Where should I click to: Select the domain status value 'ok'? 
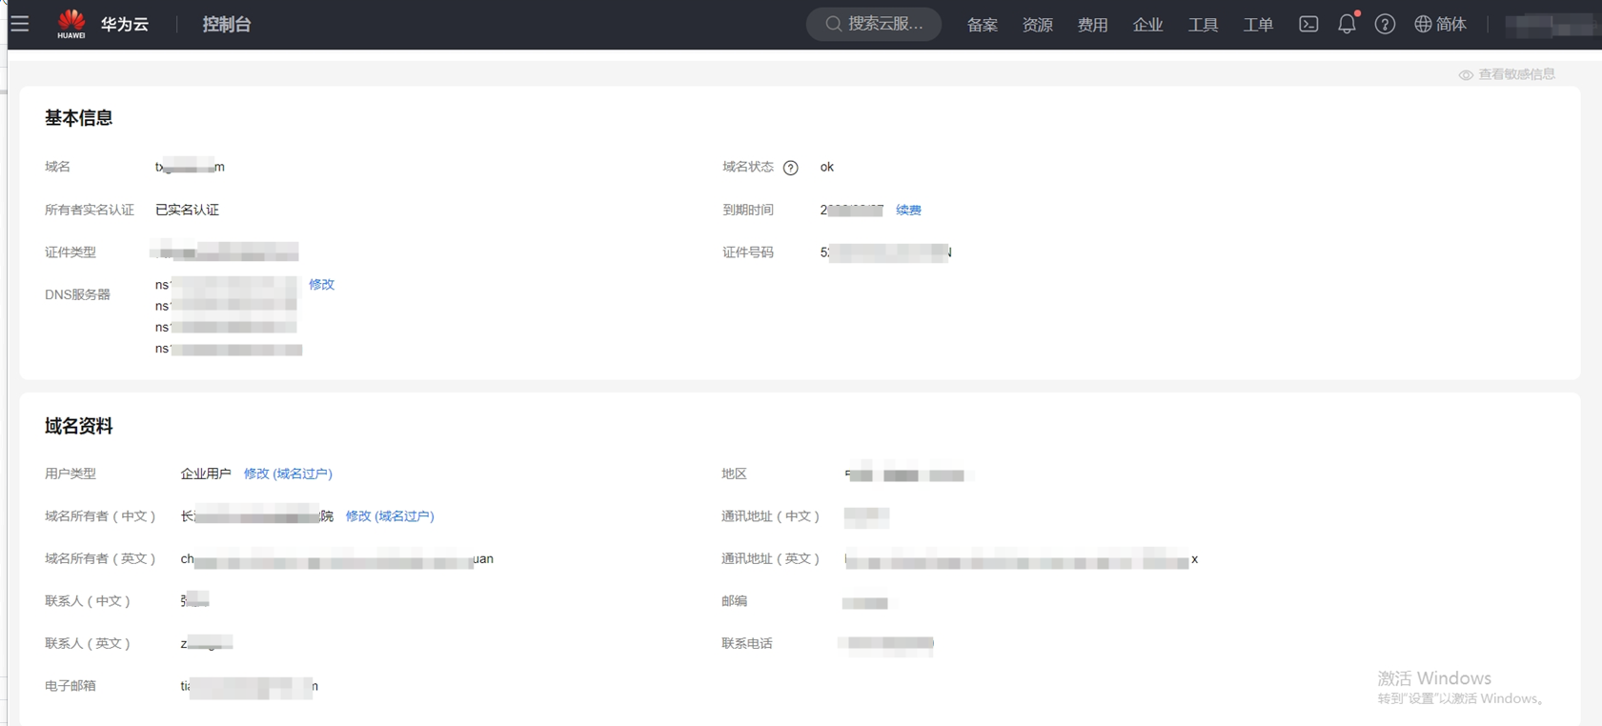827,167
